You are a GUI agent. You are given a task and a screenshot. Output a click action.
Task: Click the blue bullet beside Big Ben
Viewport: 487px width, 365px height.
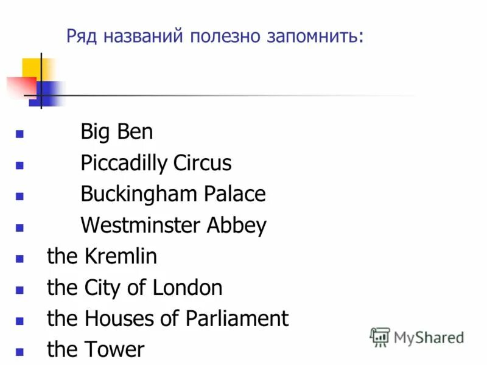coord(19,134)
